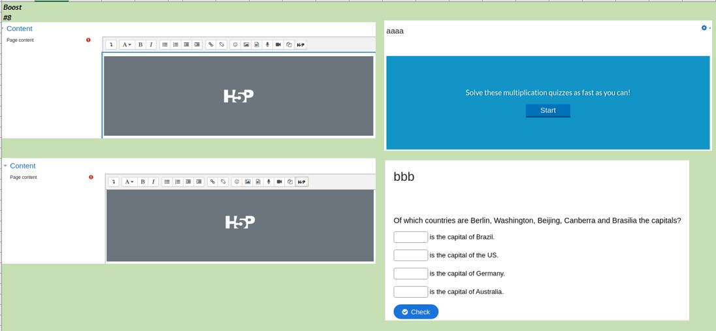
Task: Indent text in the editor beside aaaa preview
Action: pyautogui.click(x=197, y=45)
